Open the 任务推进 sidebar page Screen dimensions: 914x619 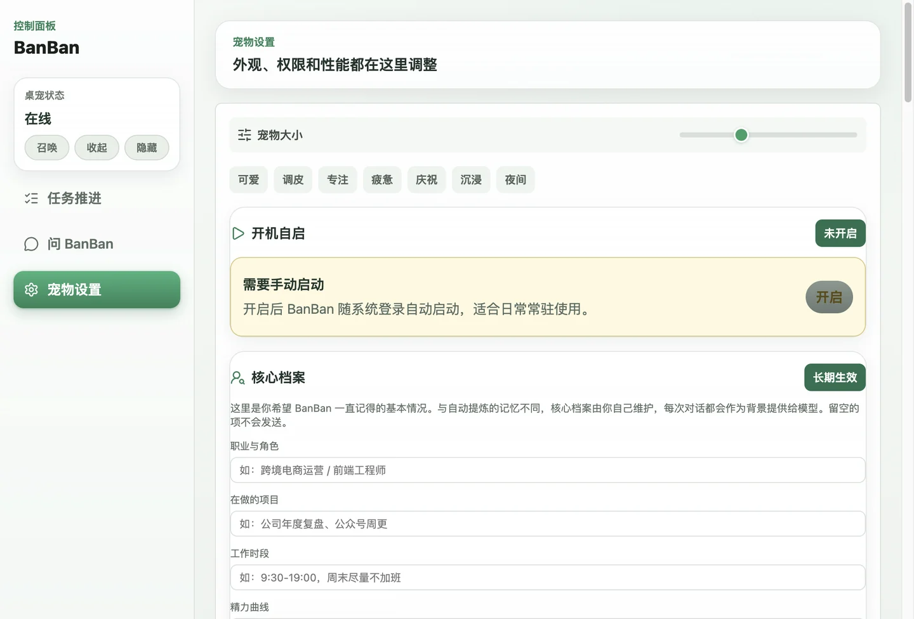tap(96, 199)
